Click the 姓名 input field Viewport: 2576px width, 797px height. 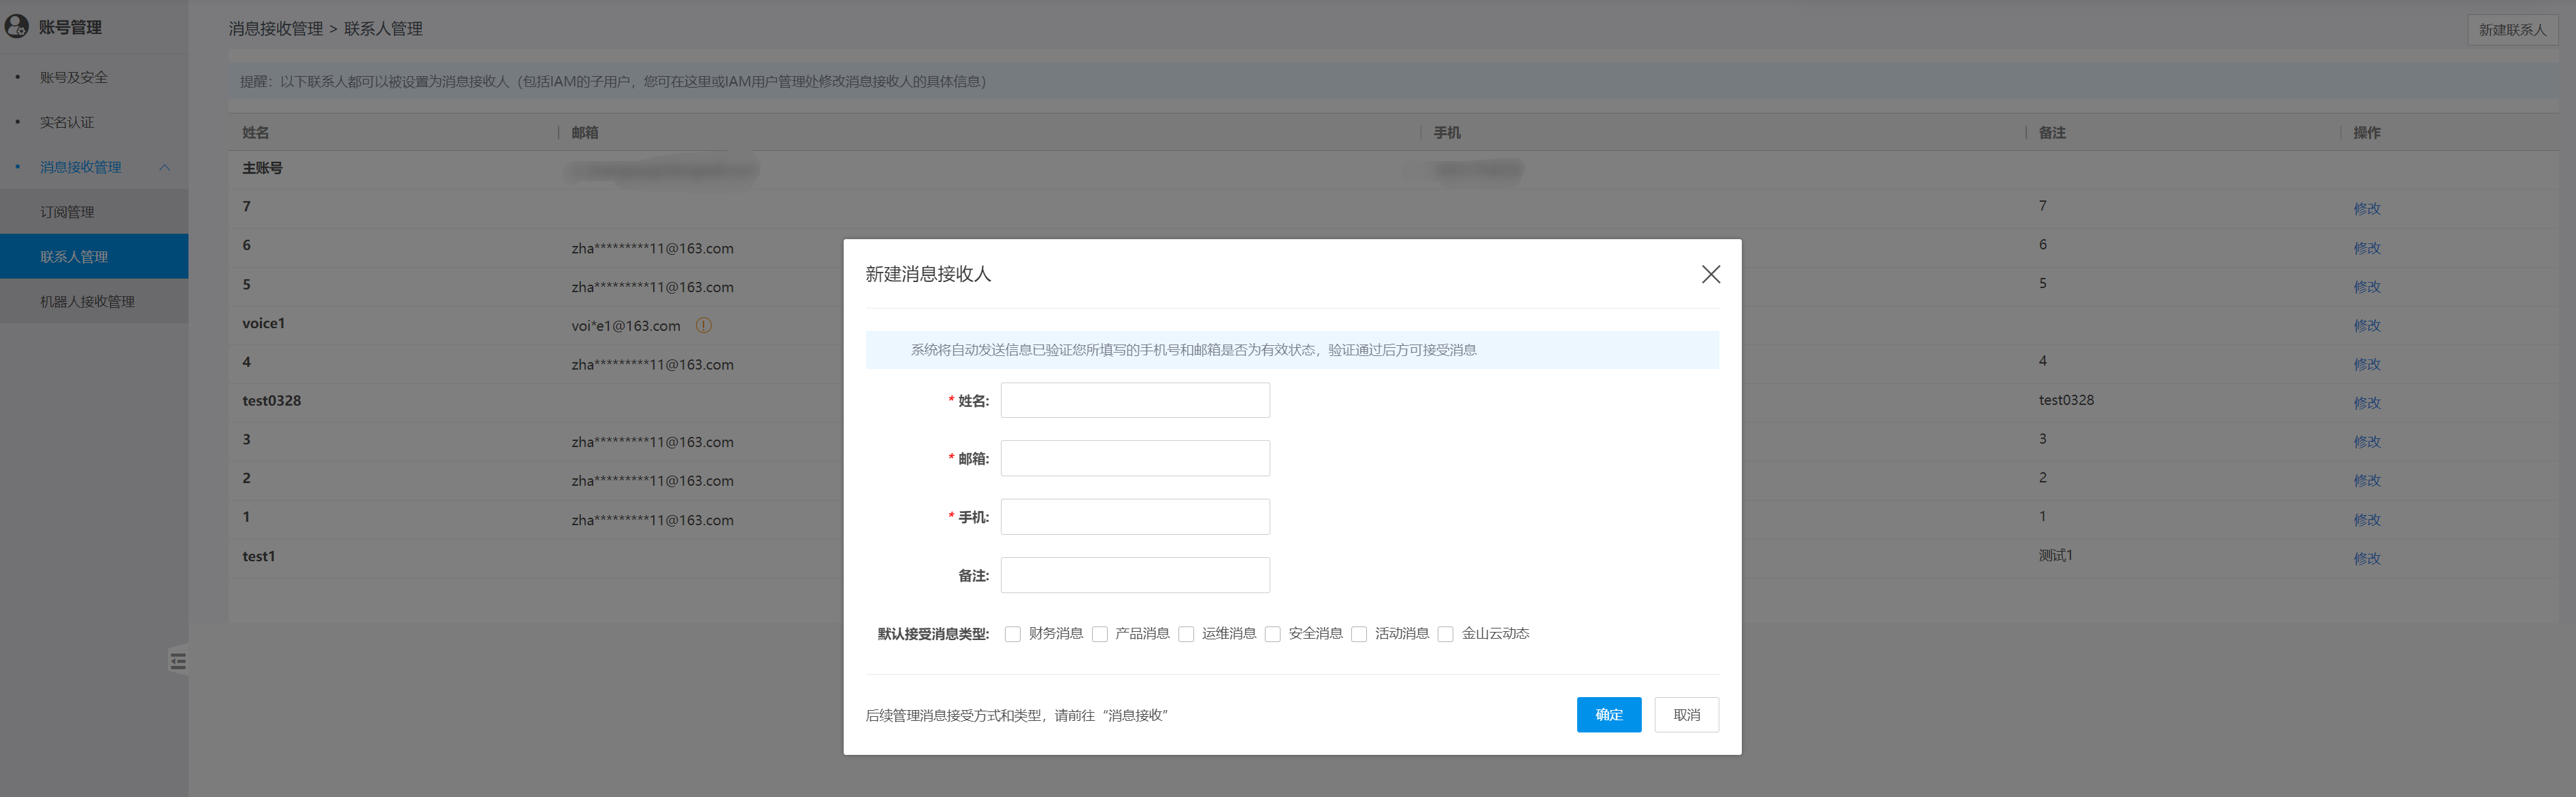point(1135,400)
